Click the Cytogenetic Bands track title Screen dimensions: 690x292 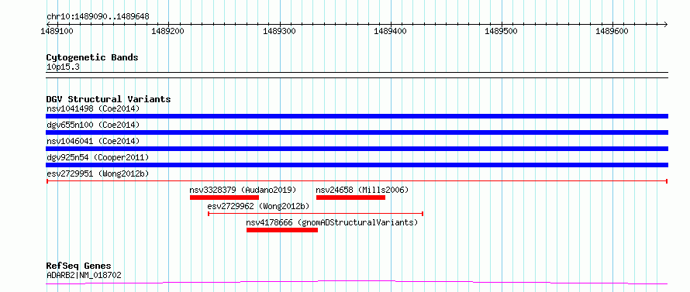click(92, 57)
